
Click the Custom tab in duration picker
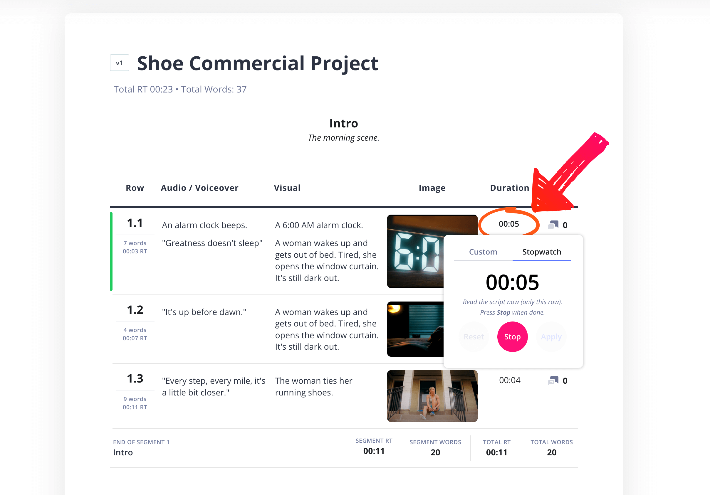pos(482,251)
